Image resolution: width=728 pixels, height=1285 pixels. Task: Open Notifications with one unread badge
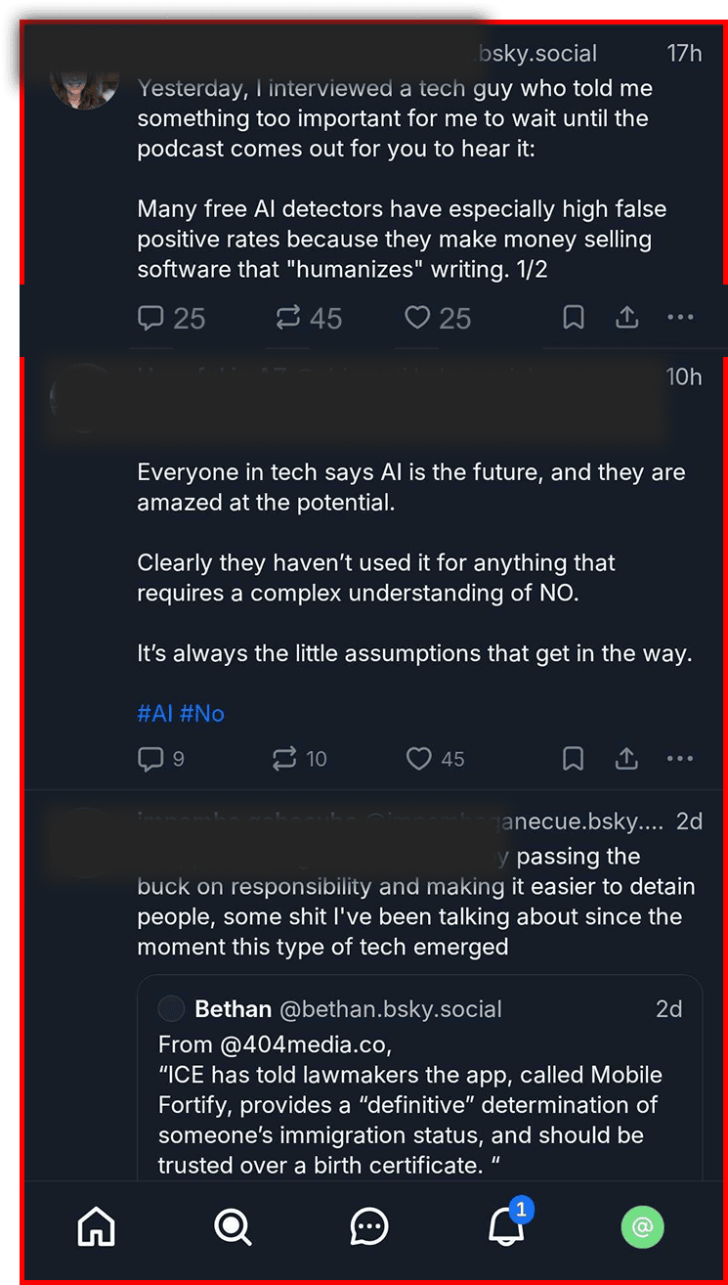pos(506,1226)
